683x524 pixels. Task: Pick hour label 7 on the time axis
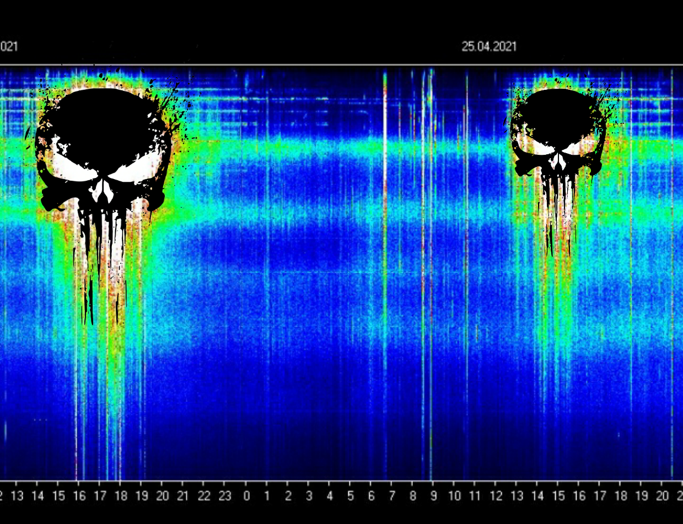pyautogui.click(x=392, y=496)
